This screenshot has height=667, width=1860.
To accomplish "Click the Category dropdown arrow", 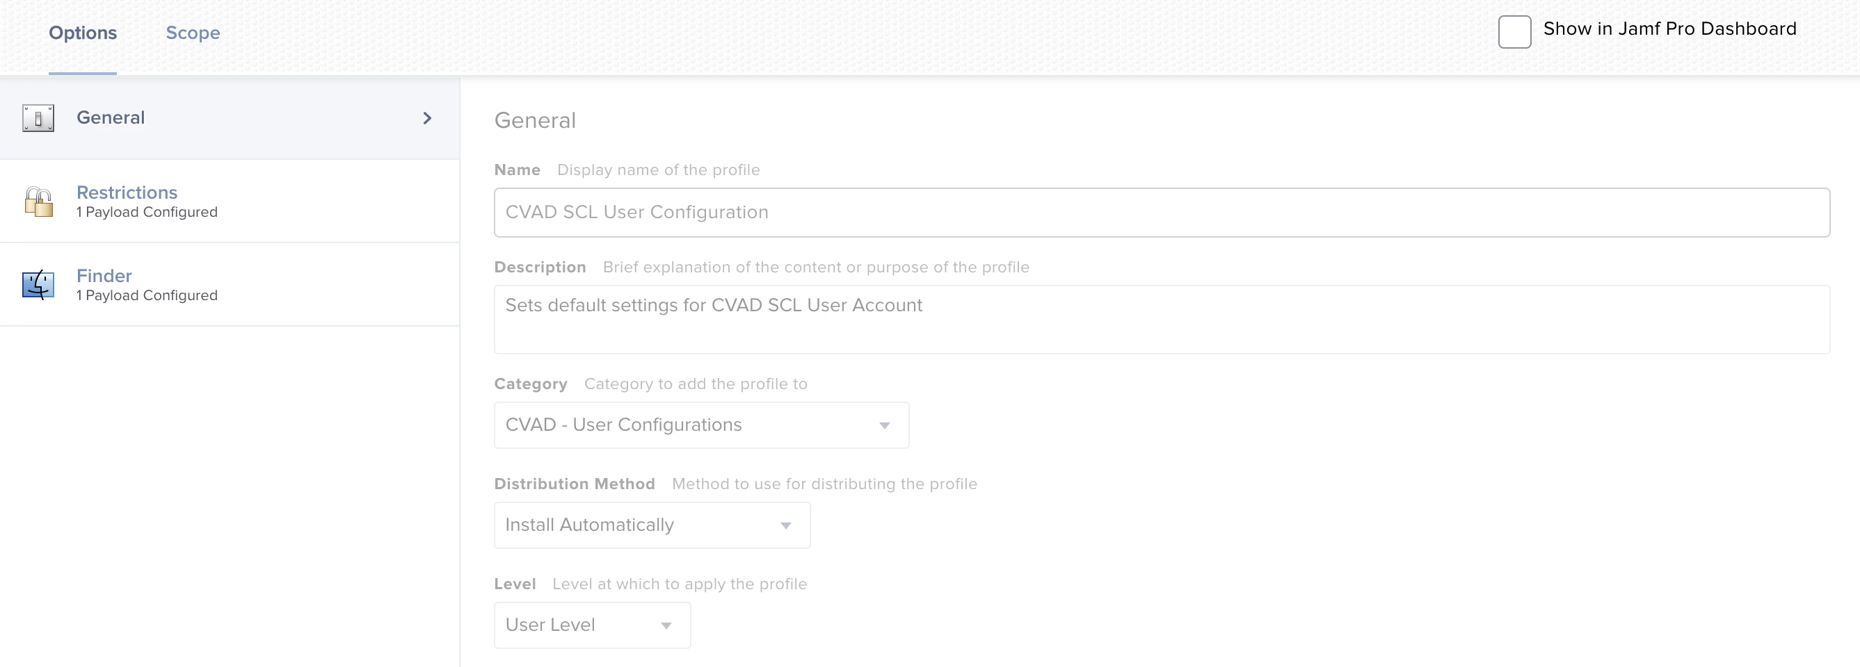I will click(885, 425).
